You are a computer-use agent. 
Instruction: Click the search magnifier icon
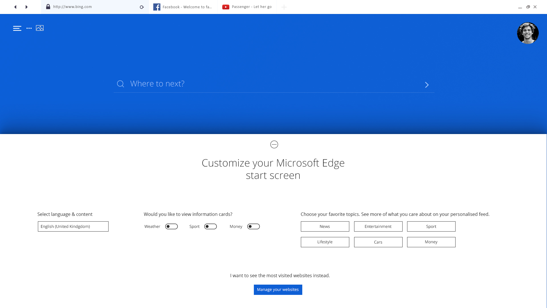tap(121, 84)
